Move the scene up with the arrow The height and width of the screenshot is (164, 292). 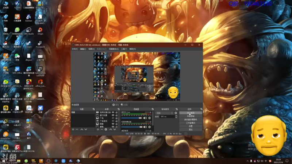(81, 129)
